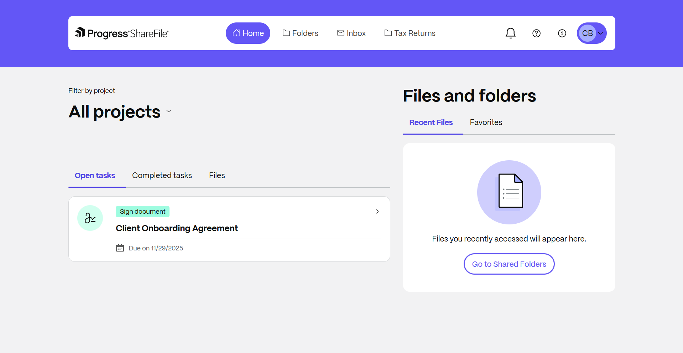Viewport: 683px width, 353px height.
Task: Click the info circle icon
Action: (562, 33)
